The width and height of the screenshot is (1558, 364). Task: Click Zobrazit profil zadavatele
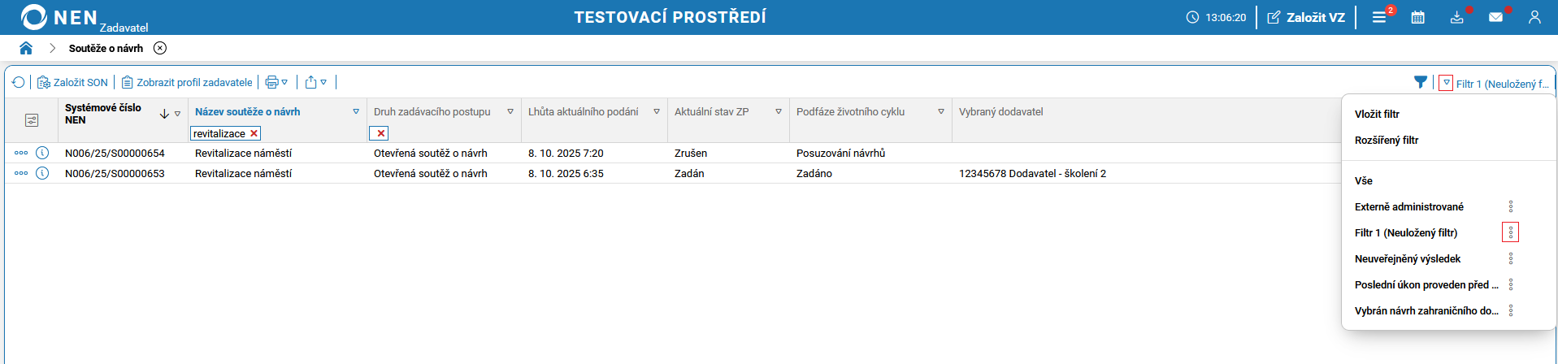tap(188, 82)
